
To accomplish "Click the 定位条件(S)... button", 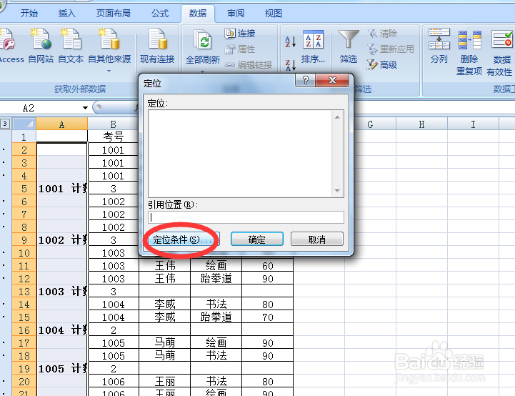I will 182,239.
